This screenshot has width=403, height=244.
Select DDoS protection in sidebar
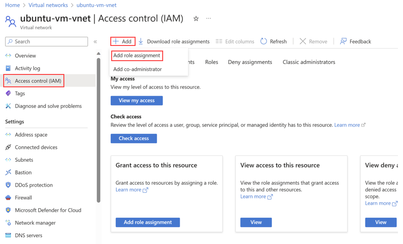[34, 185]
